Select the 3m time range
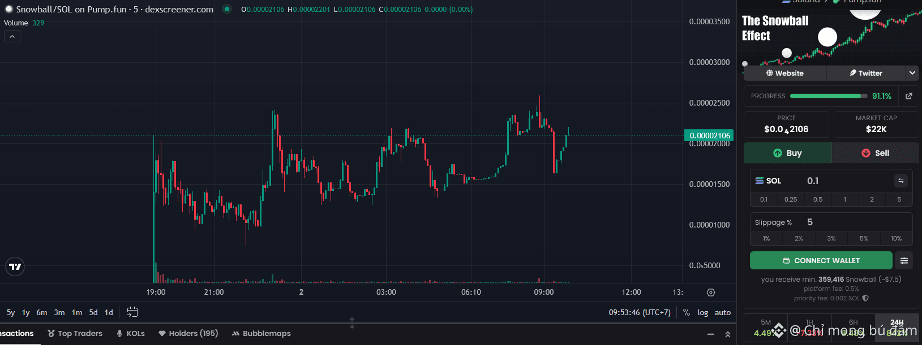The width and height of the screenshot is (922, 345). (x=59, y=312)
